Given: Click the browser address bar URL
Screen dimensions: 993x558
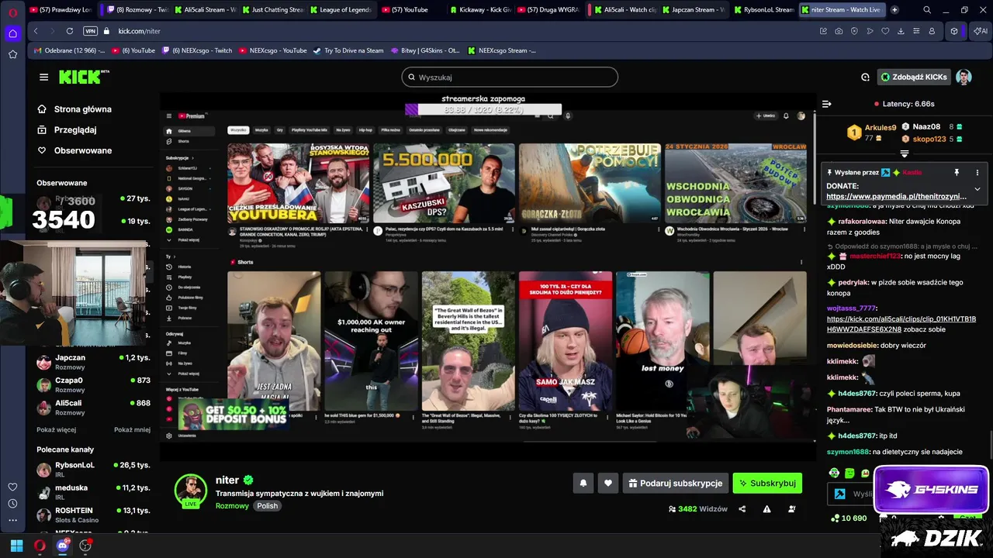Looking at the screenshot, I should (x=139, y=31).
